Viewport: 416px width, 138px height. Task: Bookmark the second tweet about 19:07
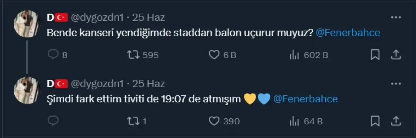pos(375,121)
